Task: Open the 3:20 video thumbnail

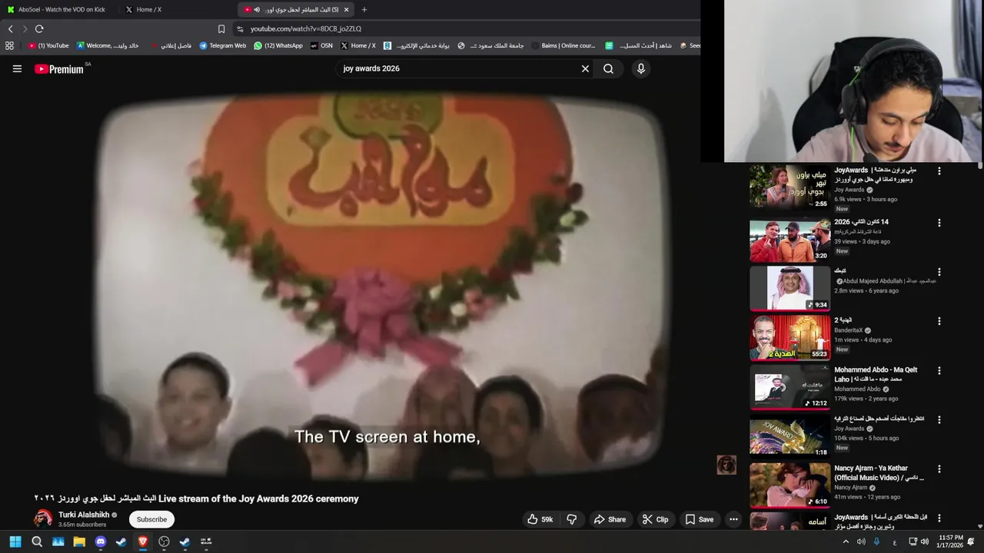Action: [x=790, y=240]
